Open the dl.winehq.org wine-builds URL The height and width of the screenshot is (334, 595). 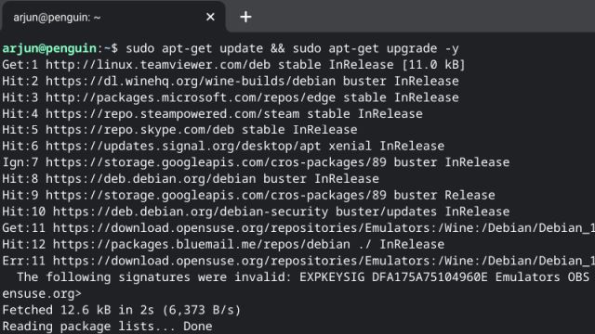191,81
